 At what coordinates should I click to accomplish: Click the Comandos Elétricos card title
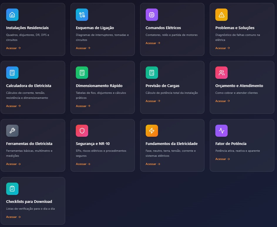coord(163,28)
